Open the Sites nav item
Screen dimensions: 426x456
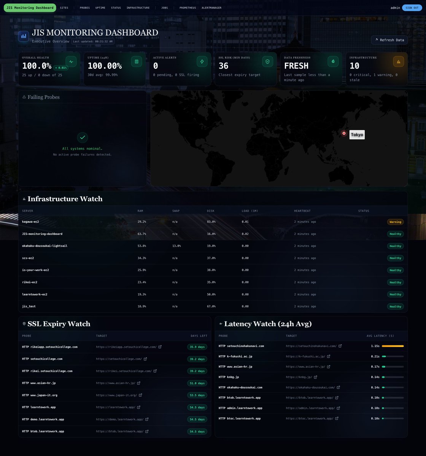(x=64, y=8)
